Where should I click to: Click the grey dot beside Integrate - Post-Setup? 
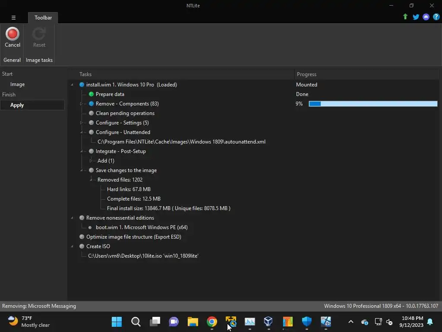tap(91, 151)
